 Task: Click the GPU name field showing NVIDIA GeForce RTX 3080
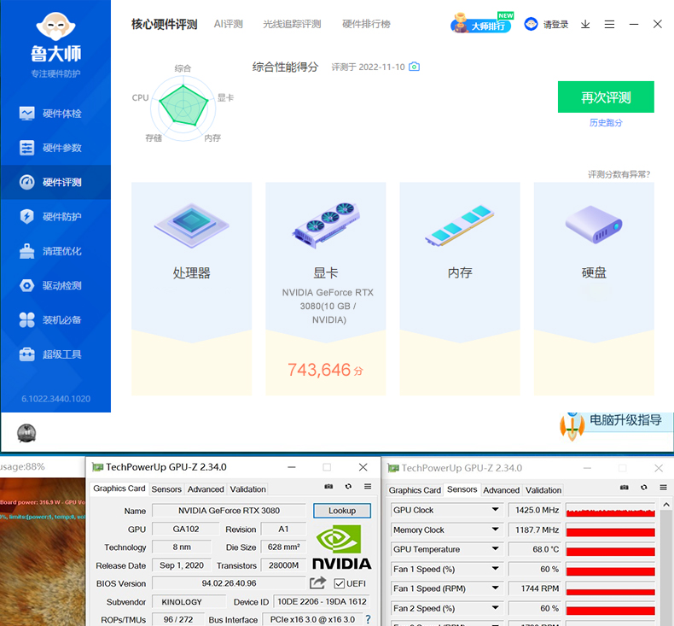[230, 510]
